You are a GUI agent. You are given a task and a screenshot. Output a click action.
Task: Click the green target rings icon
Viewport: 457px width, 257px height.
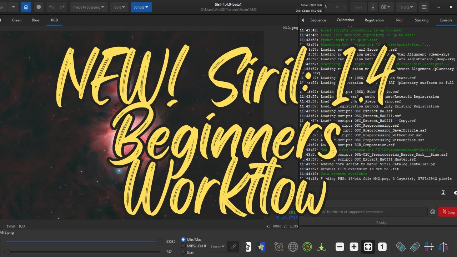pyautogui.click(x=307, y=247)
